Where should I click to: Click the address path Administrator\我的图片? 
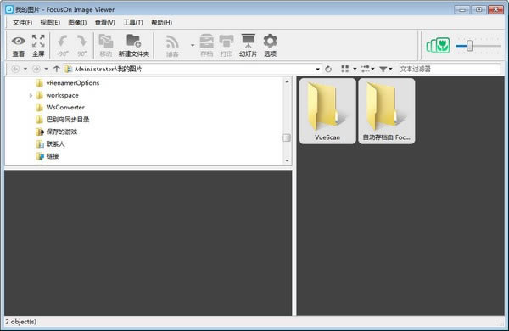[108, 69]
